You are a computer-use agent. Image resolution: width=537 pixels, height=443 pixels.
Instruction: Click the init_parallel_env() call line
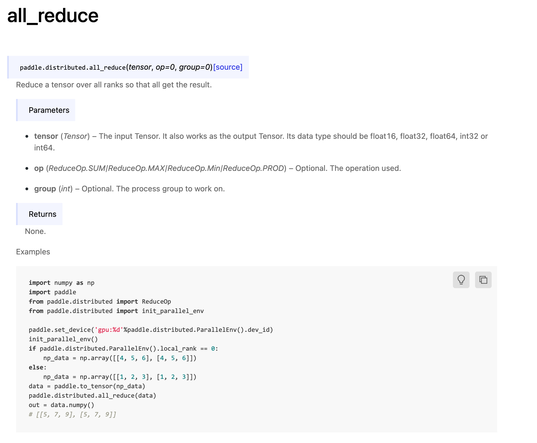point(63,339)
